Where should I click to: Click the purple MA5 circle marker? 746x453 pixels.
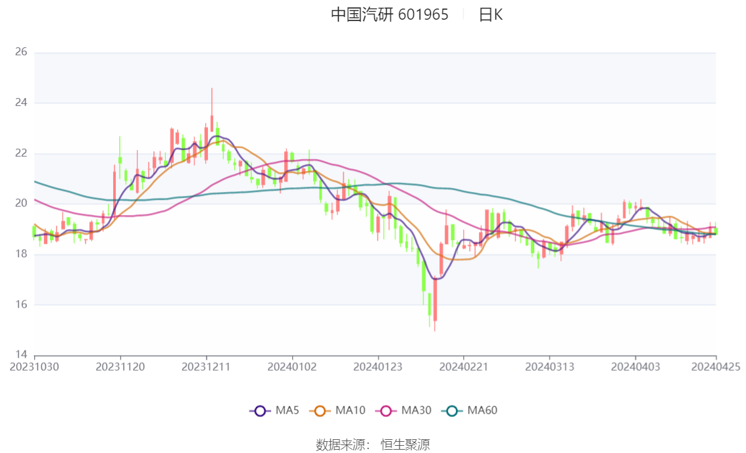click(x=260, y=411)
